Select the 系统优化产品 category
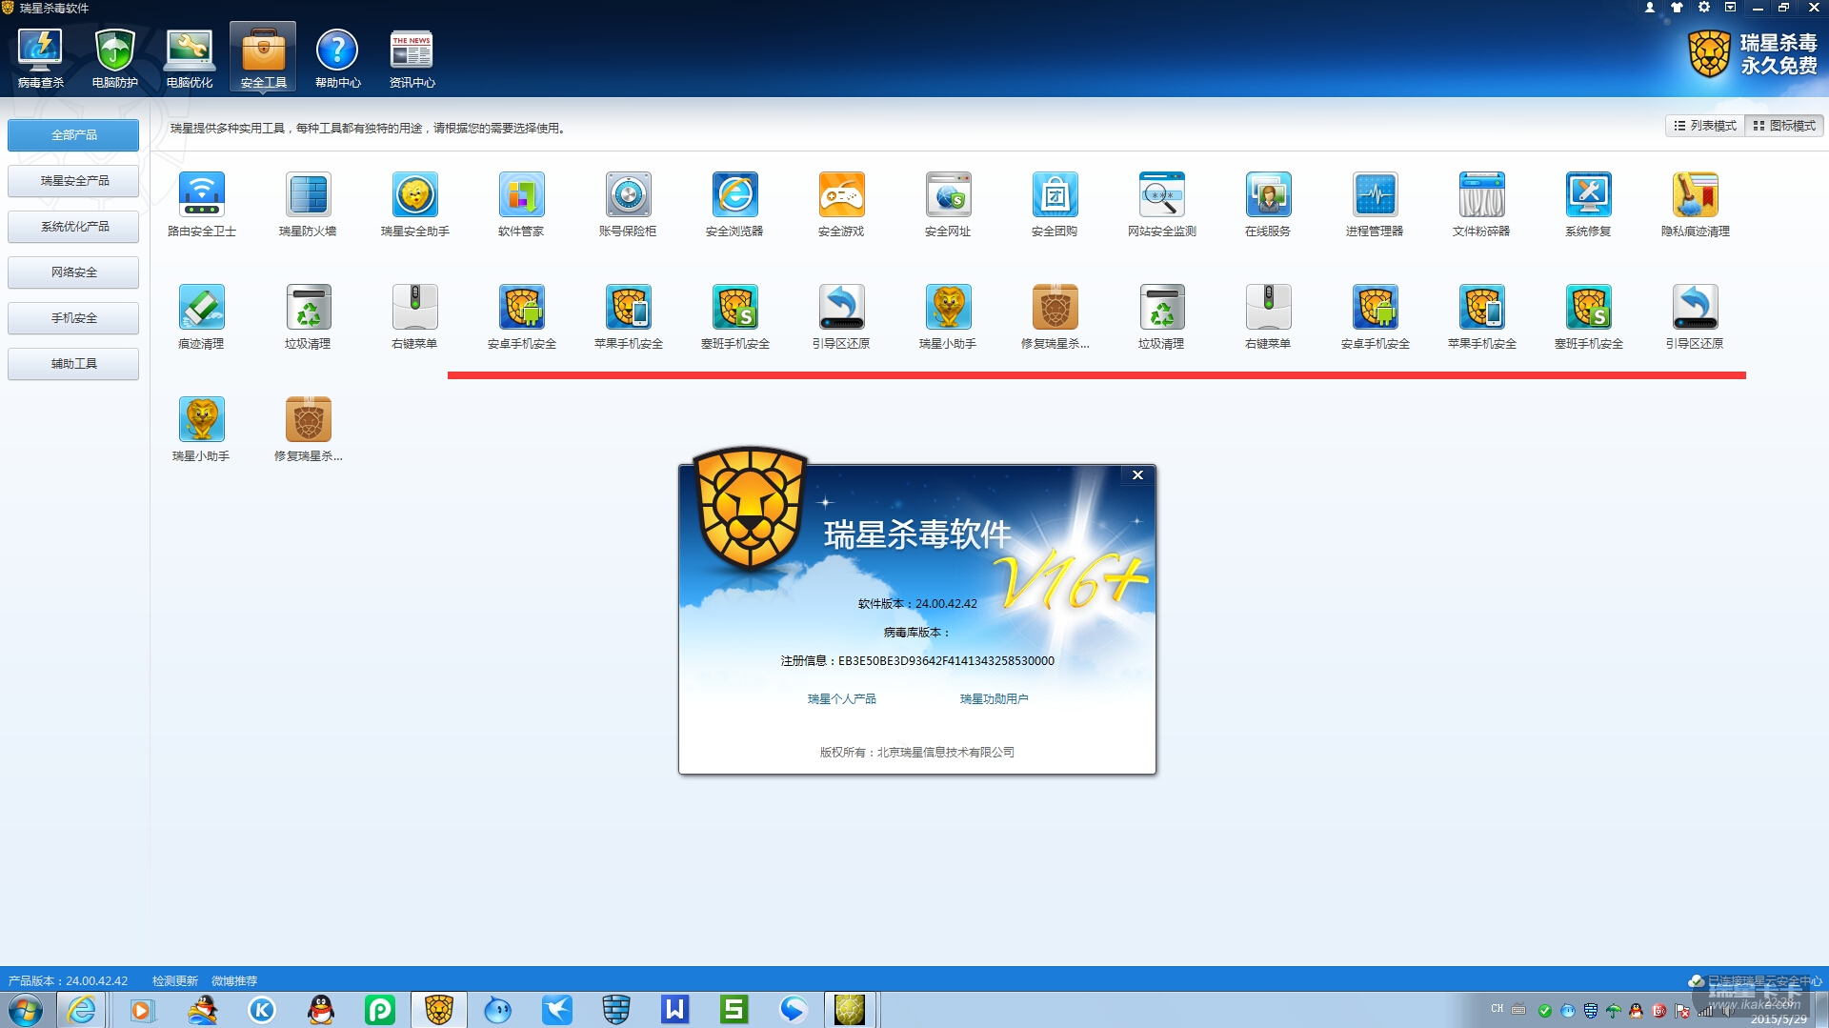 point(73,227)
